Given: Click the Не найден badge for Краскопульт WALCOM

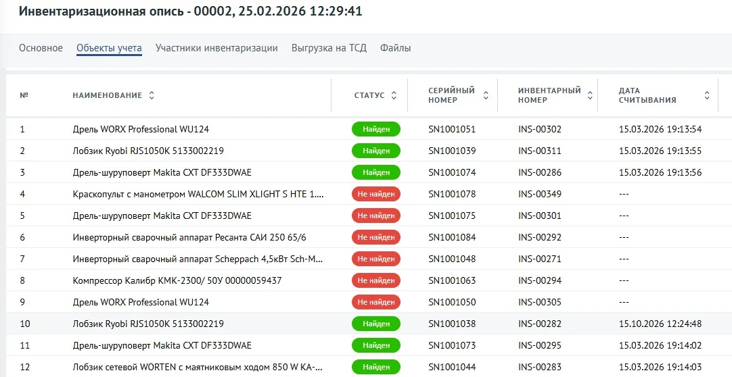Looking at the screenshot, I should (x=375, y=194).
